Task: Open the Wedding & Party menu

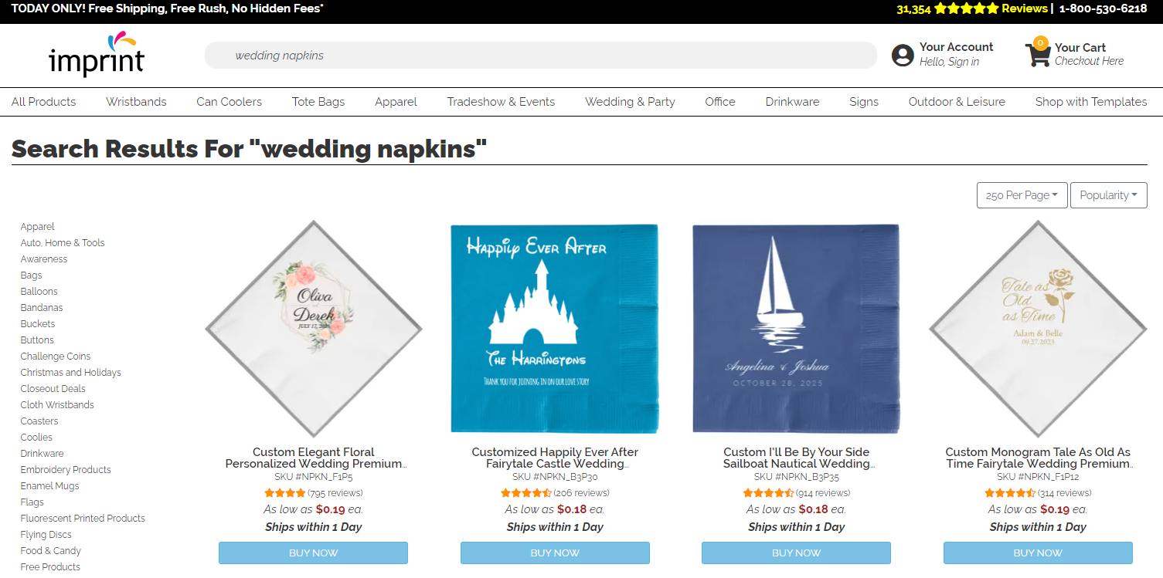Action: click(x=630, y=102)
